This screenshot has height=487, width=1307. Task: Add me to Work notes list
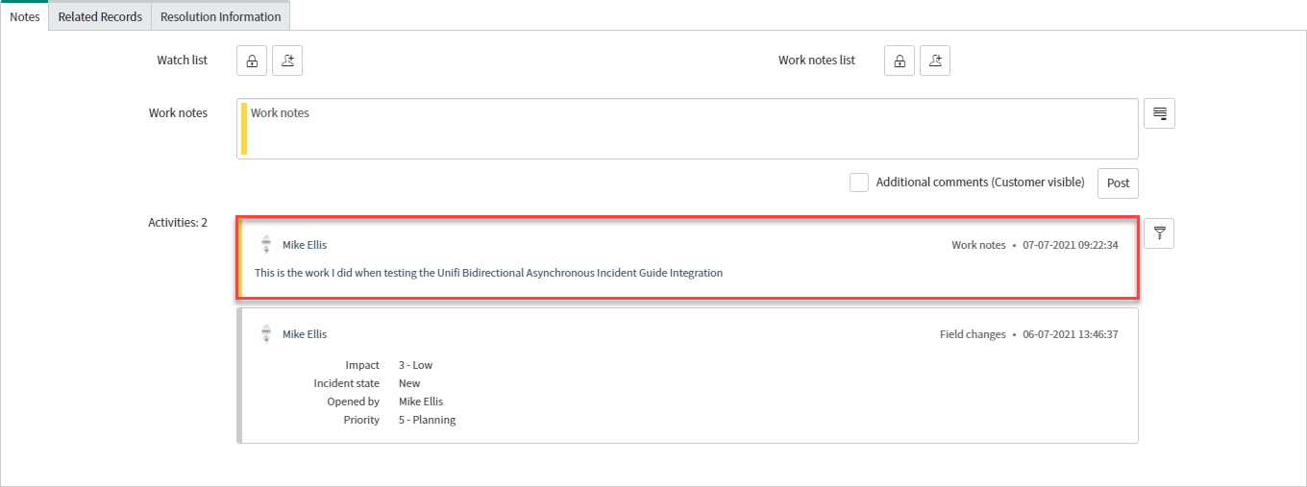[935, 61]
